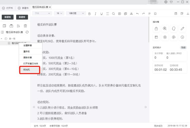Open the 1倍行距 line spacing dropdown
Screen dimensions: 190x128
point(76,13)
